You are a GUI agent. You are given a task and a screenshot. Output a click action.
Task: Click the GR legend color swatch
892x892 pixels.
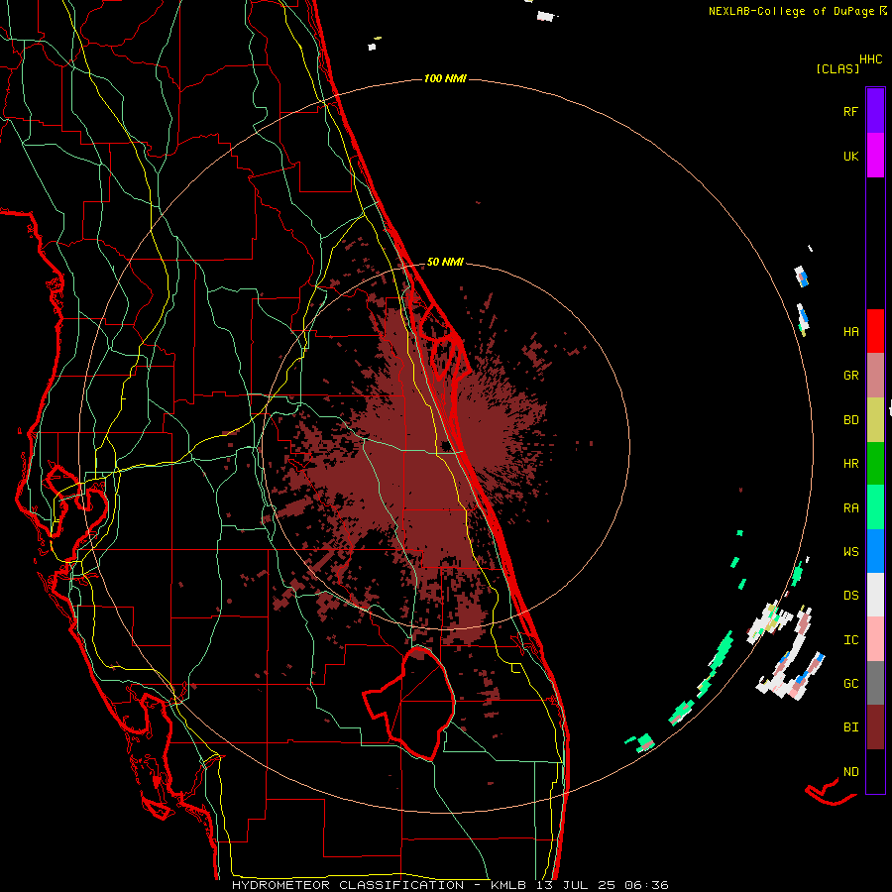[x=875, y=376]
